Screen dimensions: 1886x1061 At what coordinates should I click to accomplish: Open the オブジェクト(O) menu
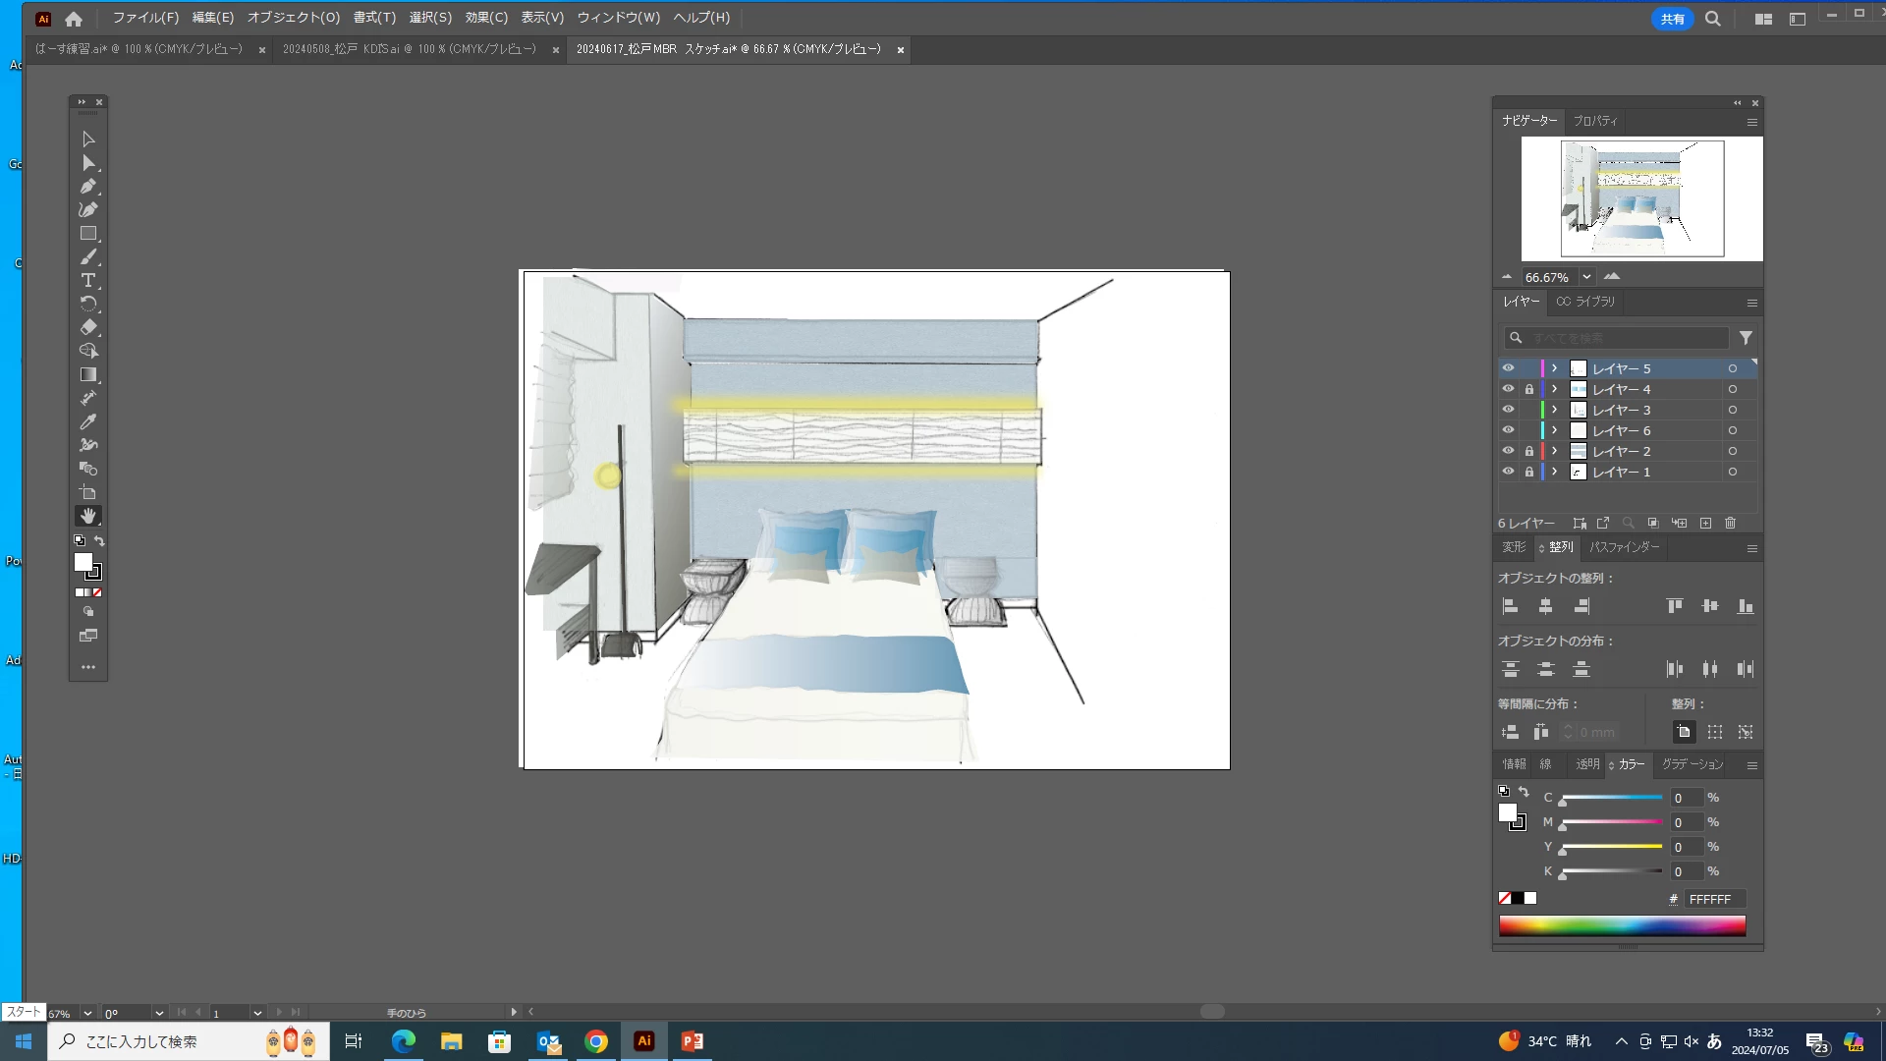tap(293, 18)
